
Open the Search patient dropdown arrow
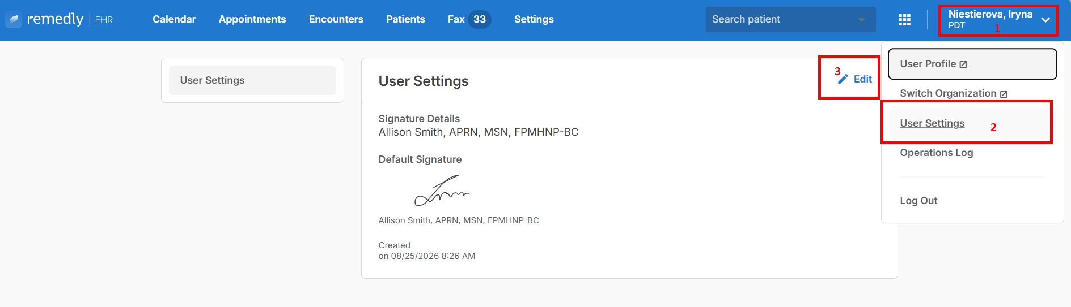pyautogui.click(x=861, y=20)
